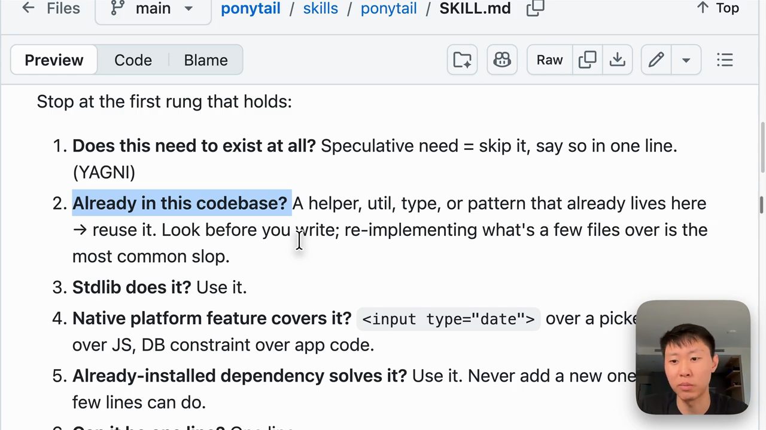This screenshot has height=430, width=766.
Task: Switch to the Code tab
Action: coord(133,60)
